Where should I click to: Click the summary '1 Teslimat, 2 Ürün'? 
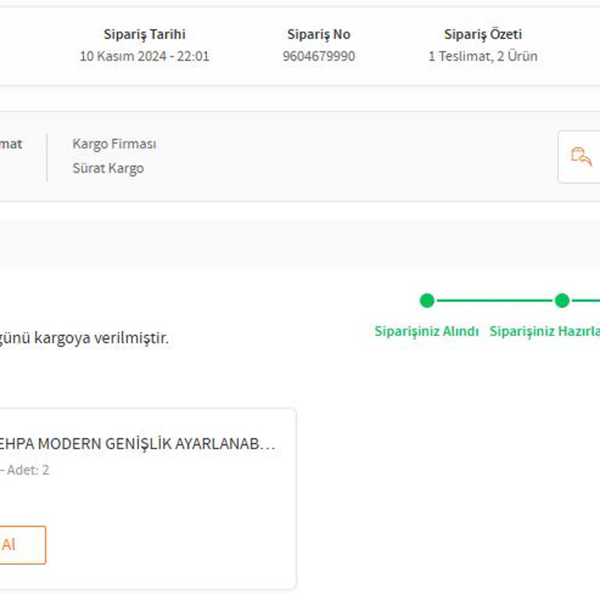(x=483, y=56)
